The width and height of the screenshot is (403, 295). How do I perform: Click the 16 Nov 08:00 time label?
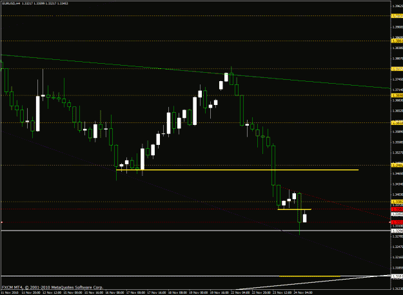pyautogui.click(x=115, y=292)
